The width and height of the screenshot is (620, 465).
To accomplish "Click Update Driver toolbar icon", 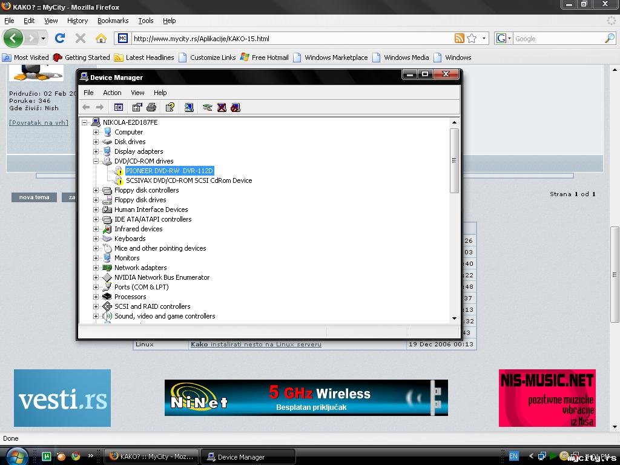I will 207,107.
